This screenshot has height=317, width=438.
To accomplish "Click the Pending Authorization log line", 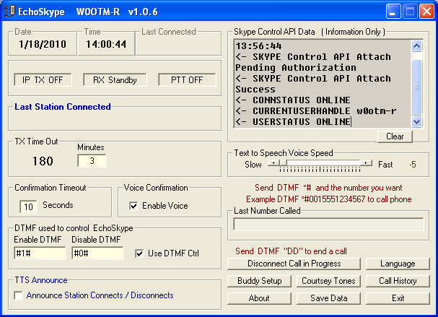I will tap(296, 68).
